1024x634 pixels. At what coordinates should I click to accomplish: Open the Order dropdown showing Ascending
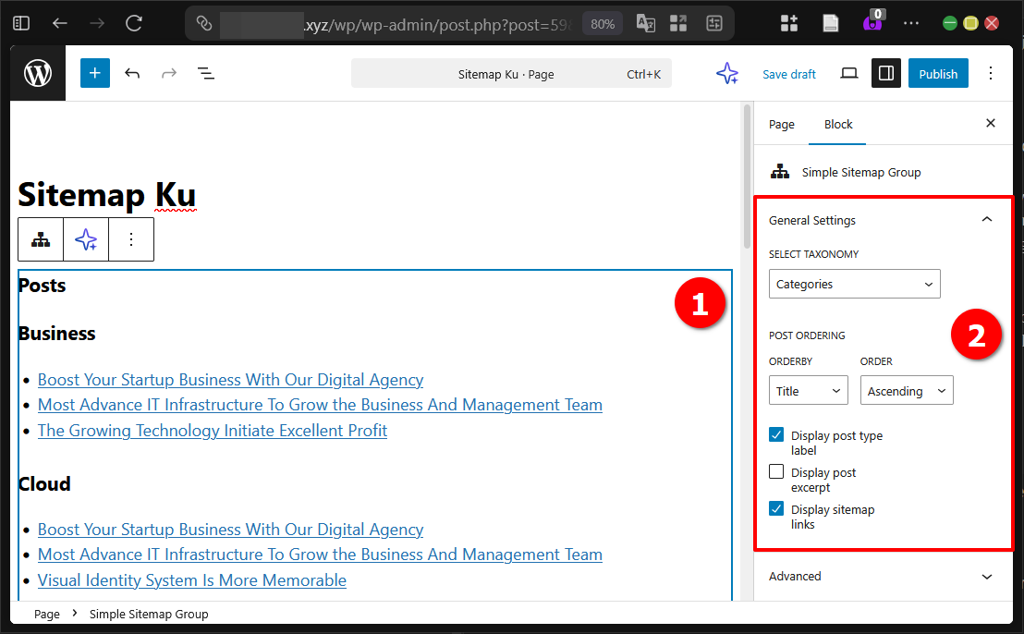point(906,390)
